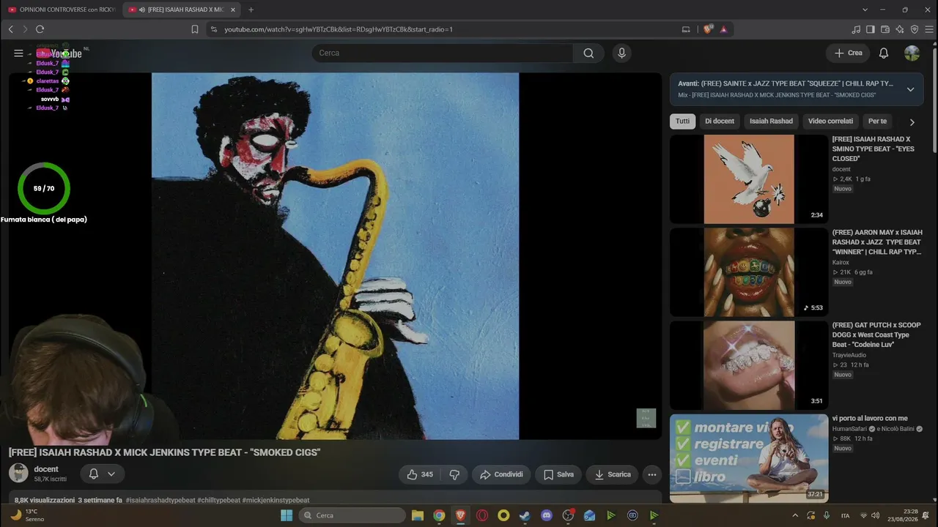Open Brave Shields lion icon
Image resolution: width=938 pixels, height=527 pixels.
(708, 29)
